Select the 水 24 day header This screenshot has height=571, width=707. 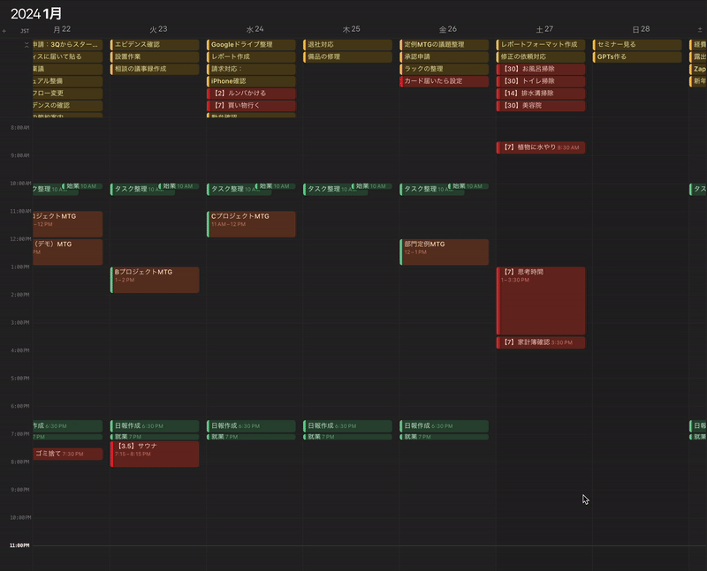tap(255, 29)
